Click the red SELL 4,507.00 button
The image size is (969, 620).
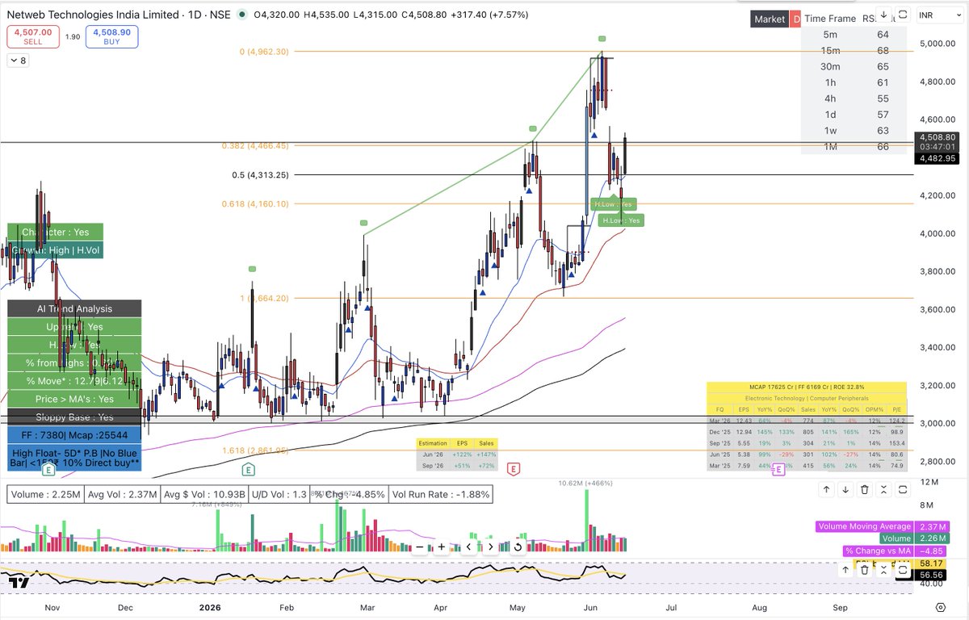pyautogui.click(x=32, y=36)
